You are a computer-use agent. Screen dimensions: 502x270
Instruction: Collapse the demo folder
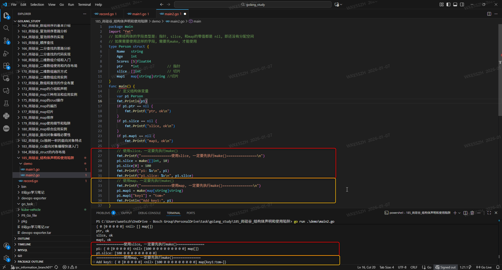tap(52, 164)
